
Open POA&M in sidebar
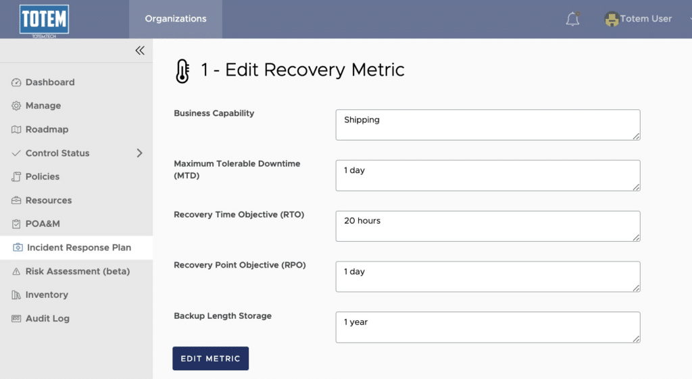(43, 224)
